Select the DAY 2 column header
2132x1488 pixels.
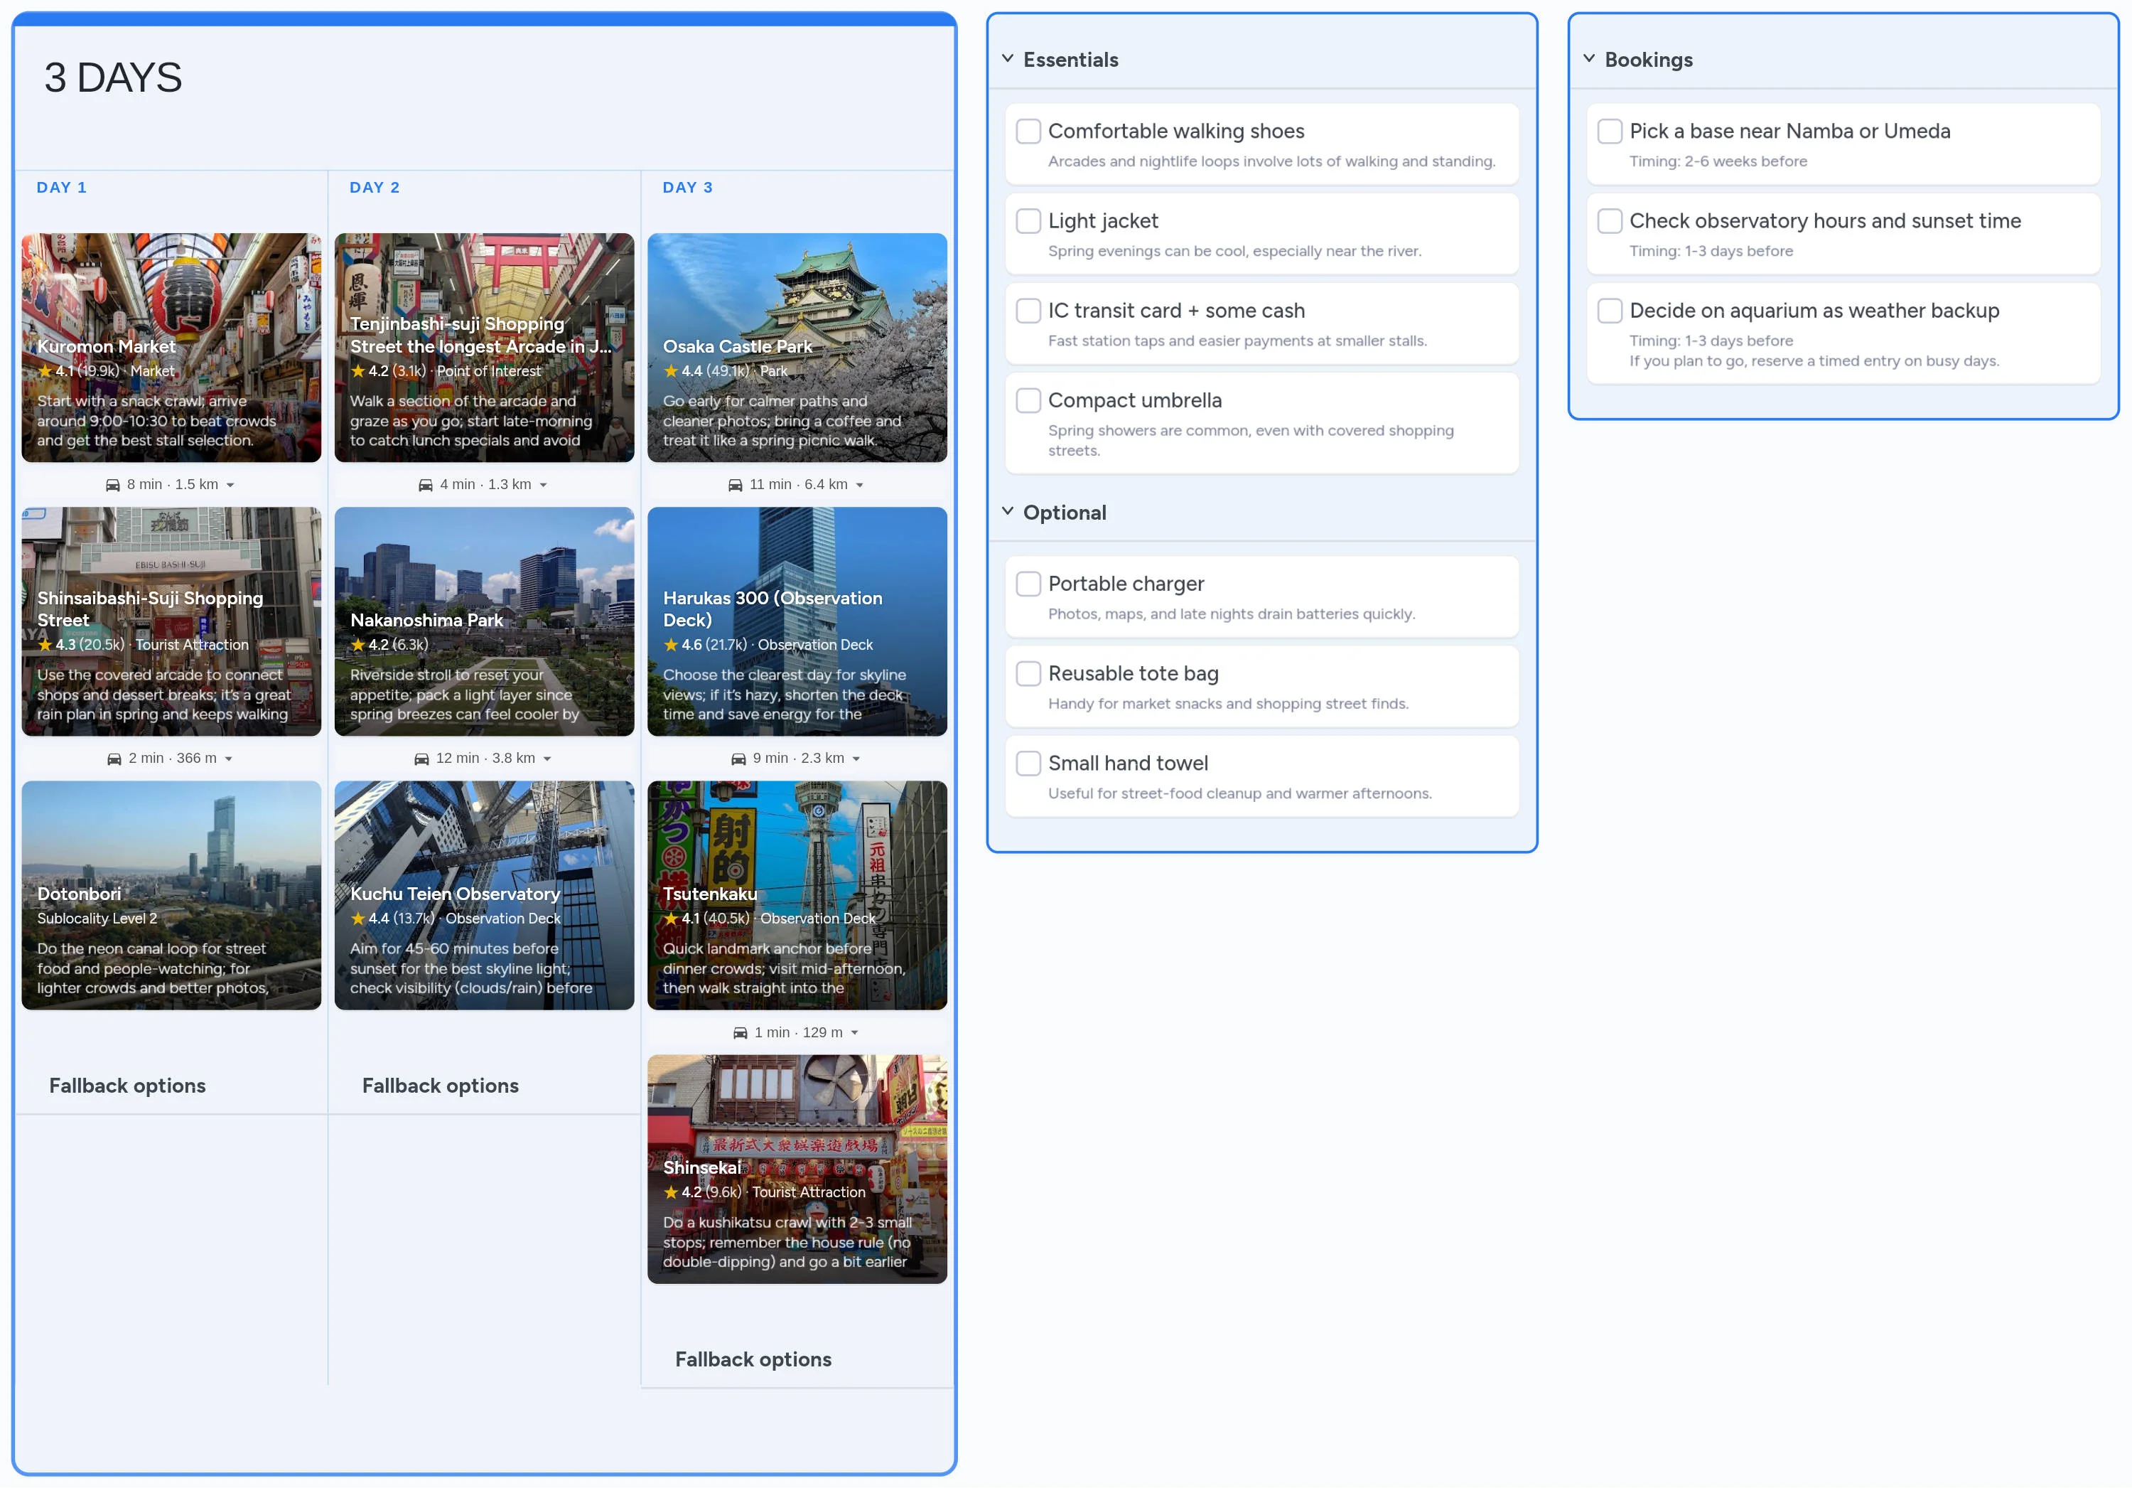[375, 188]
